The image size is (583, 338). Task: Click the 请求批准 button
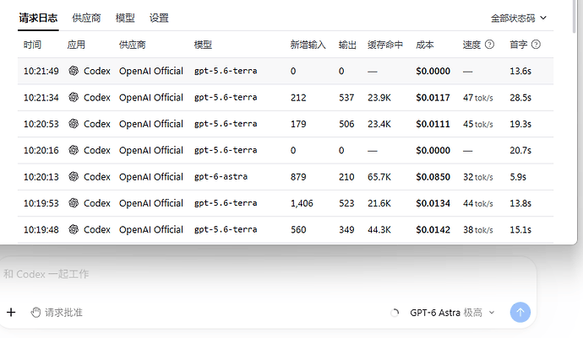[x=57, y=313]
